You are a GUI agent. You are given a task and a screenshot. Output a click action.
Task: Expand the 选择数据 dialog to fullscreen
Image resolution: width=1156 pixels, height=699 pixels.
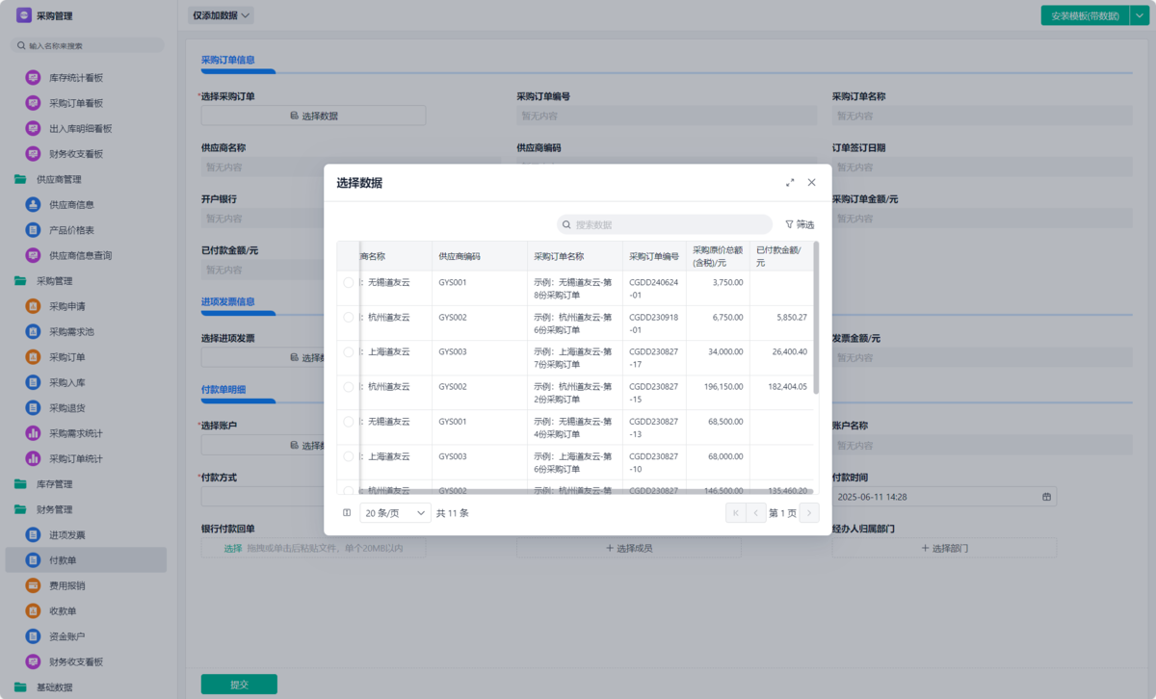pyautogui.click(x=790, y=182)
